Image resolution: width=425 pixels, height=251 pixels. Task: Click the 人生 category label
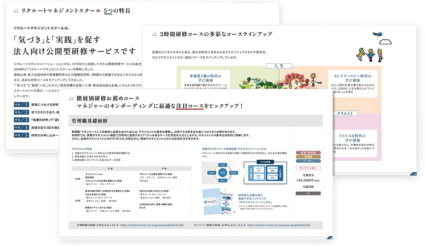[279, 64]
